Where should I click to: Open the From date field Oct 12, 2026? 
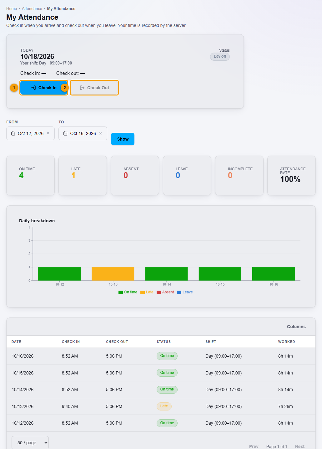tap(30, 133)
